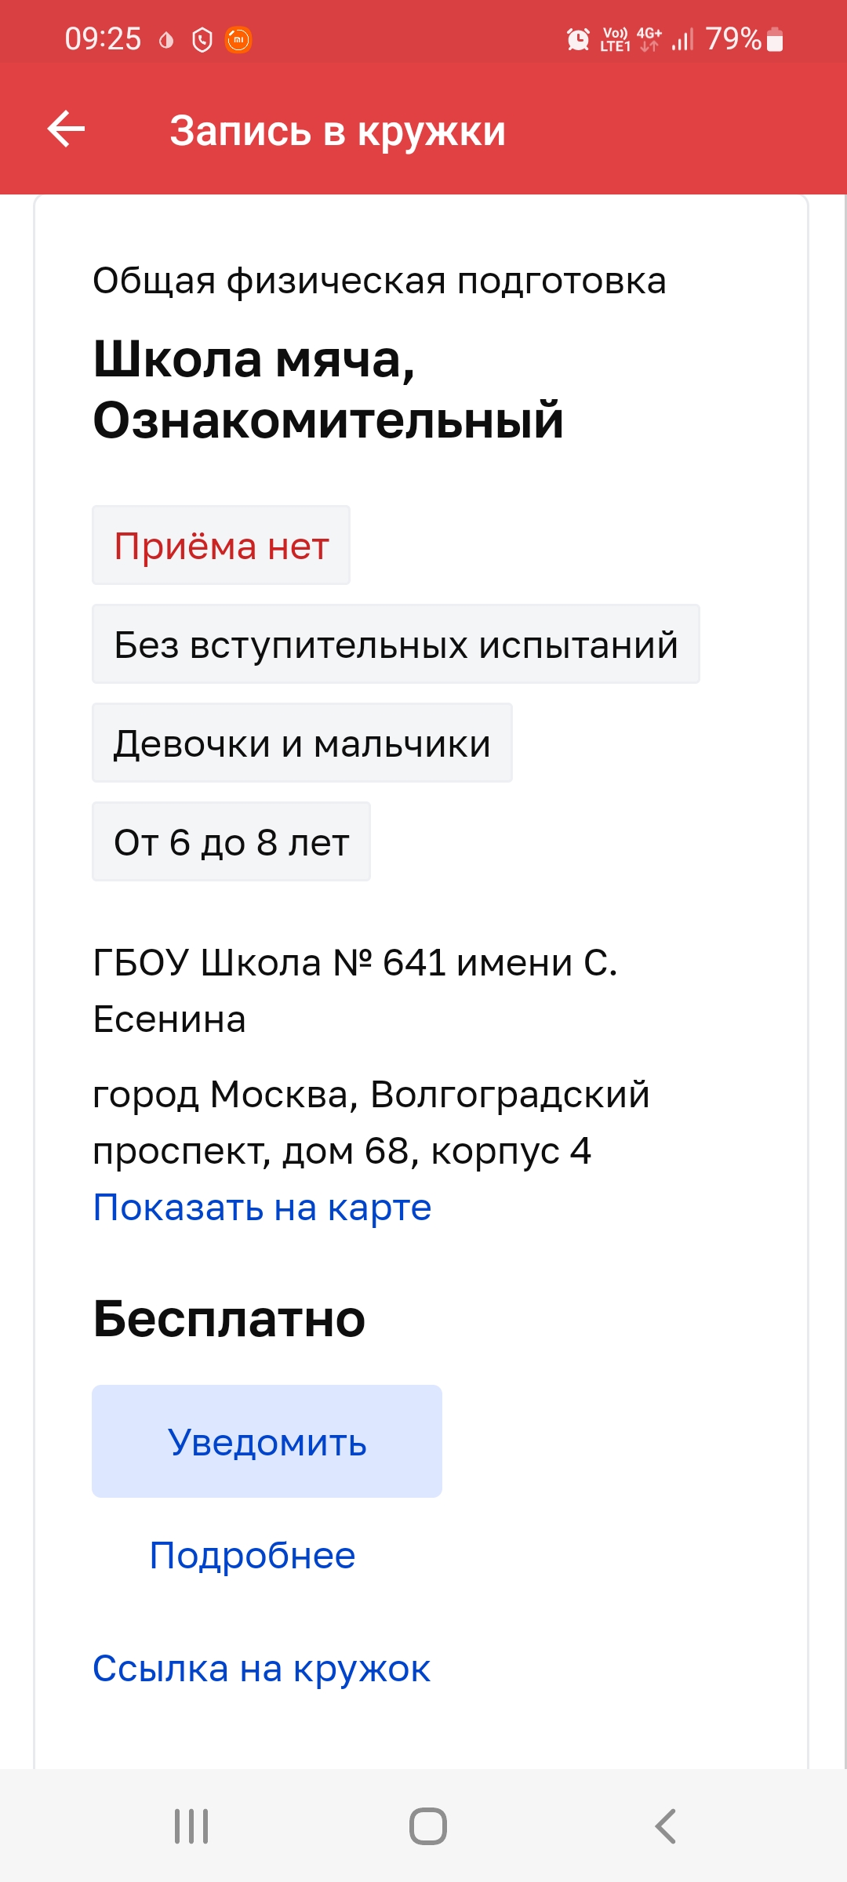Tap the Запись в кружки header title
This screenshot has width=847, height=1882.
coord(337,131)
